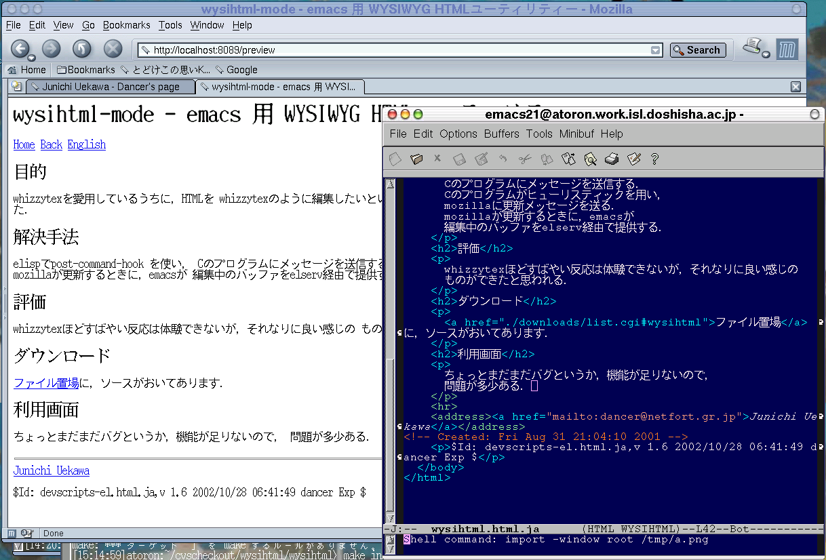Go back with Mozilla's Back arrow button
Screen dimensions: 826x560
click(x=19, y=49)
